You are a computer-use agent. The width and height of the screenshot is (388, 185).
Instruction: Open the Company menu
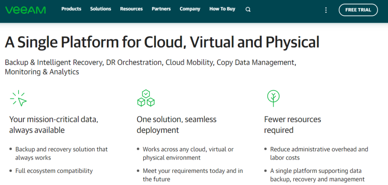190,9
